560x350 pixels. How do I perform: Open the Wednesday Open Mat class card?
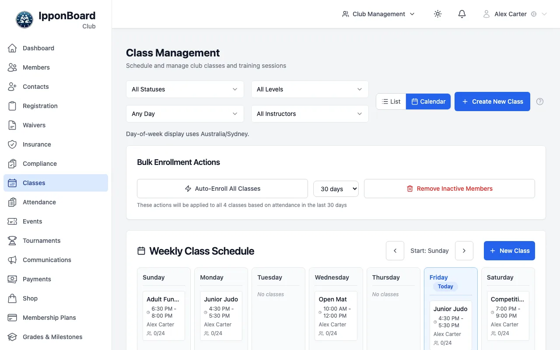(x=336, y=316)
